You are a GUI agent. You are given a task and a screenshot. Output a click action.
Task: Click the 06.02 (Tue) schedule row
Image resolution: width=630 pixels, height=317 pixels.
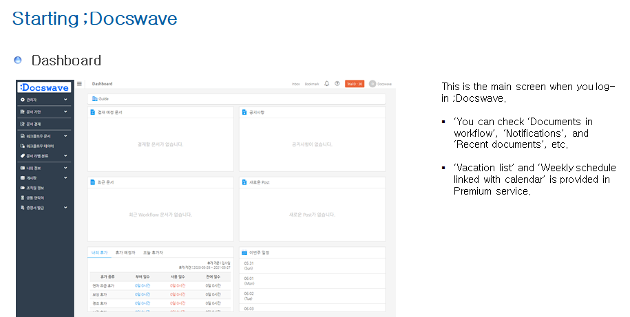coord(312,296)
